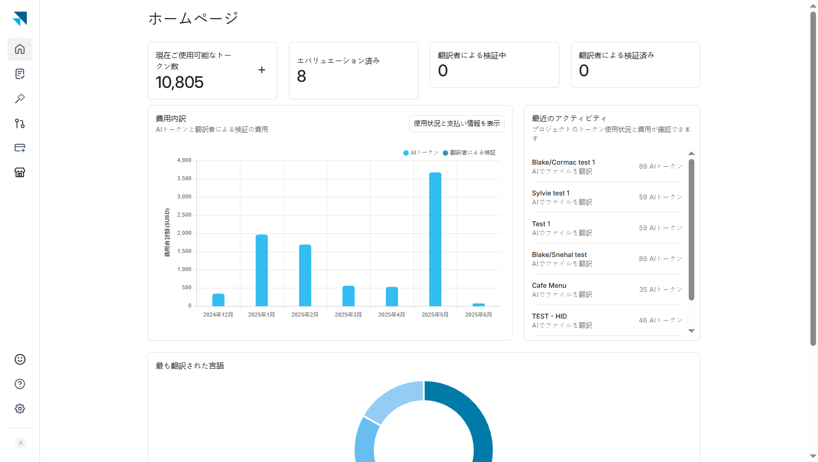Open the Test 1 activity entry

pyautogui.click(x=607, y=228)
